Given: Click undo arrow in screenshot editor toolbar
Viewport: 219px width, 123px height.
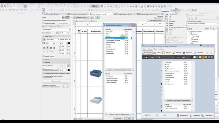Looking at the screenshot, I should click(207, 53).
